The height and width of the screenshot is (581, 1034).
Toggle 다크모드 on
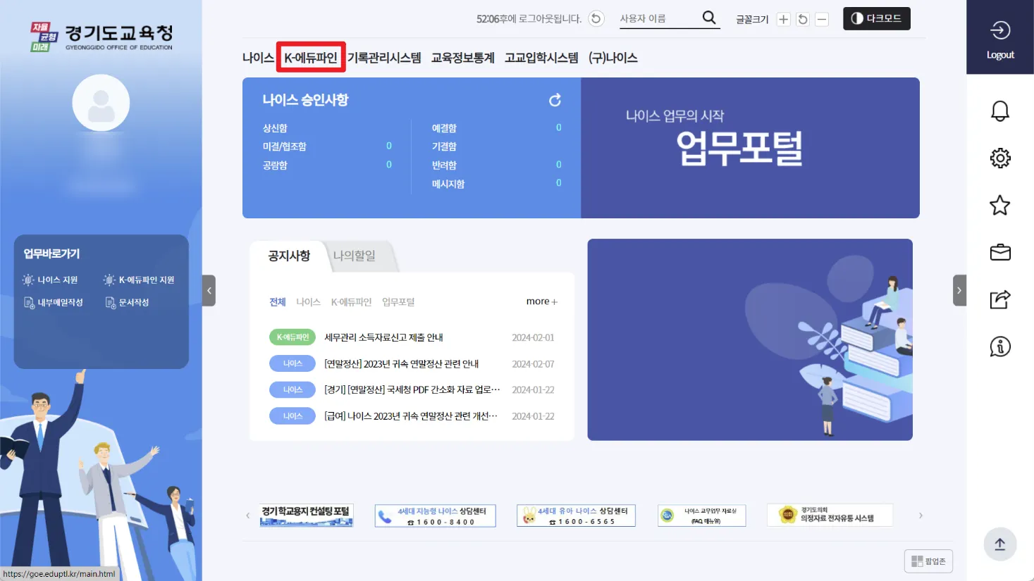click(x=877, y=18)
